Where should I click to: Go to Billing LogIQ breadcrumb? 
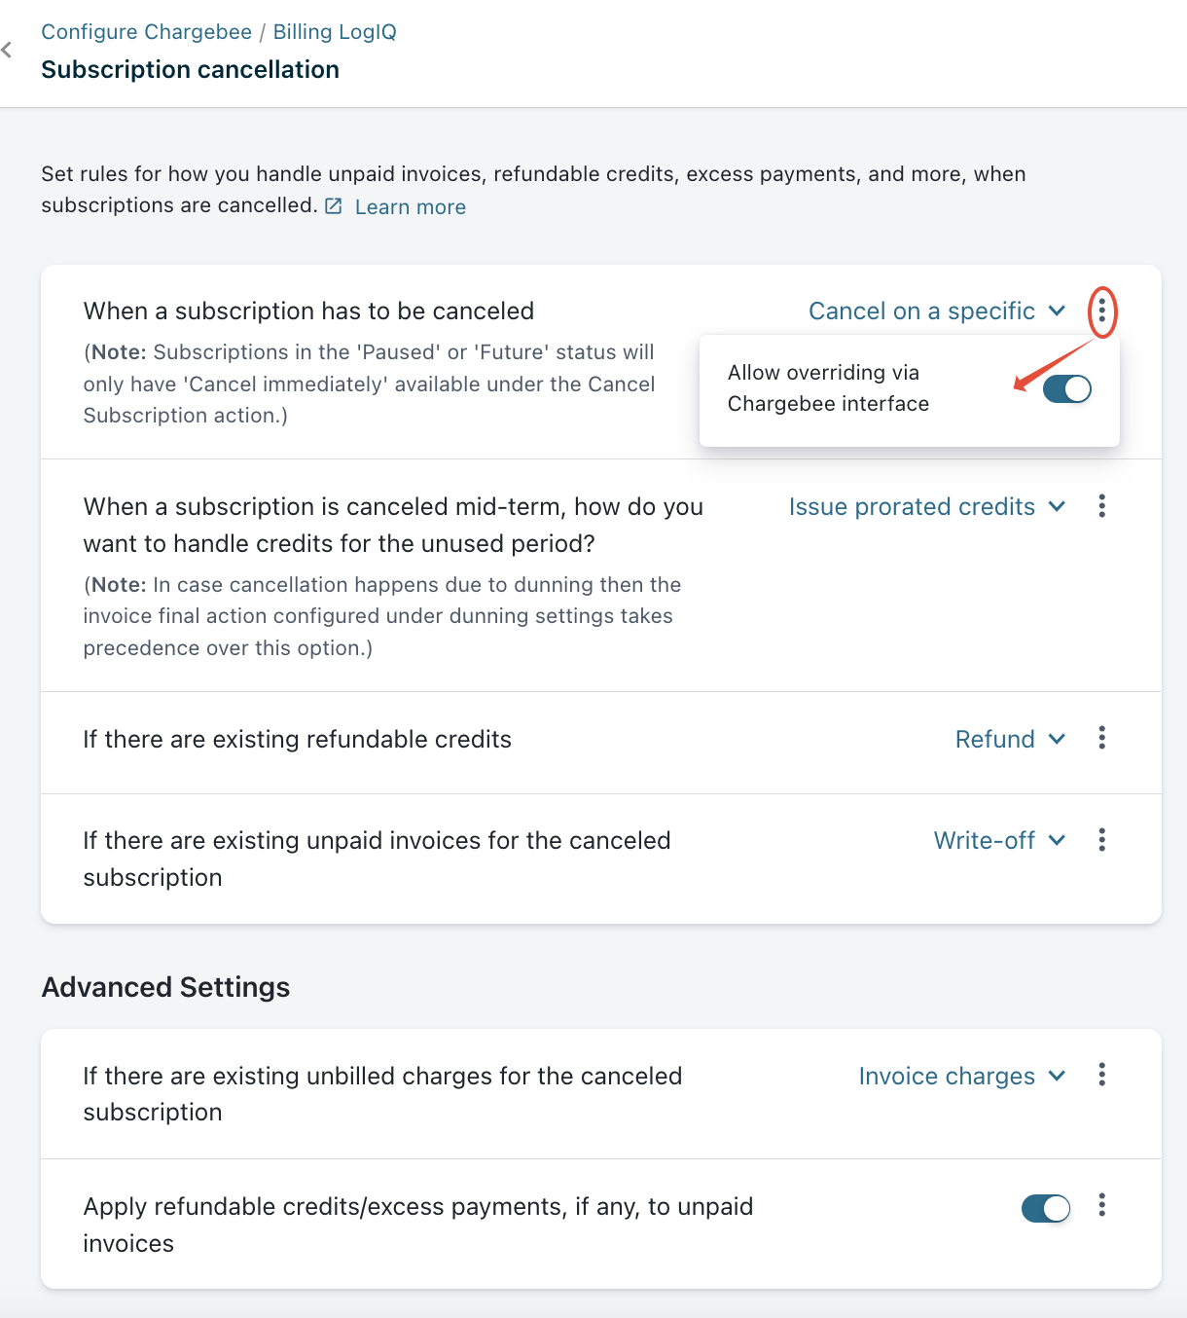335,32
